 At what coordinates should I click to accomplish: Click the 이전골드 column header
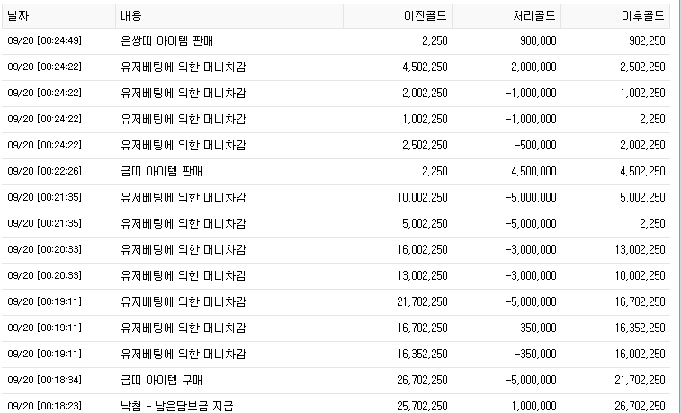(x=426, y=16)
